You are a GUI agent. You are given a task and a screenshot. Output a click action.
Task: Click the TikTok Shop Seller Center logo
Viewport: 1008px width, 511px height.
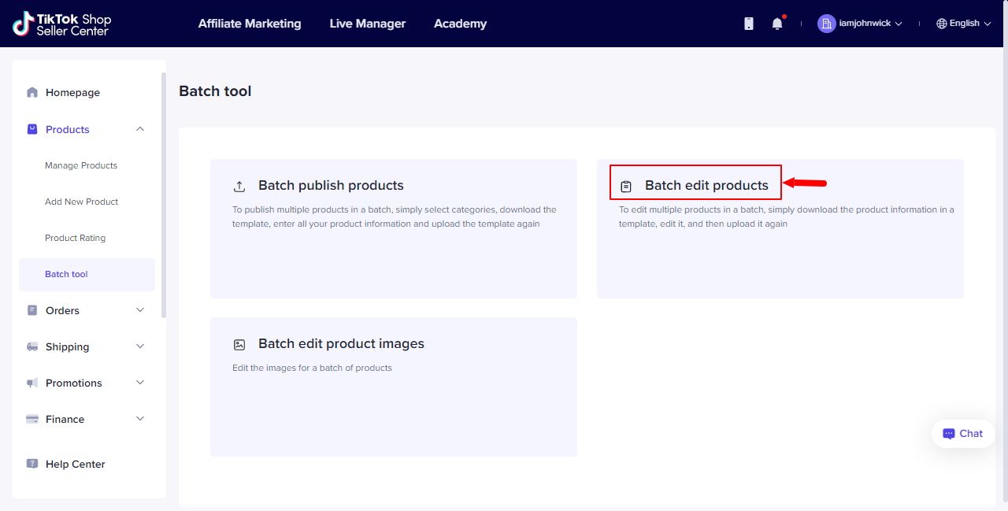[x=61, y=24]
